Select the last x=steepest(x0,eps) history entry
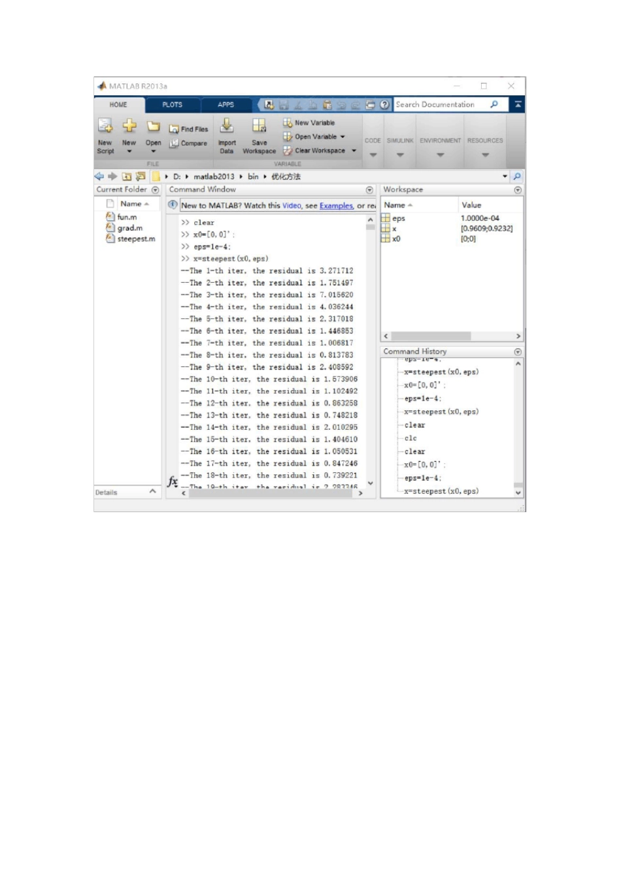This screenshot has height=878, width=621. 441,491
